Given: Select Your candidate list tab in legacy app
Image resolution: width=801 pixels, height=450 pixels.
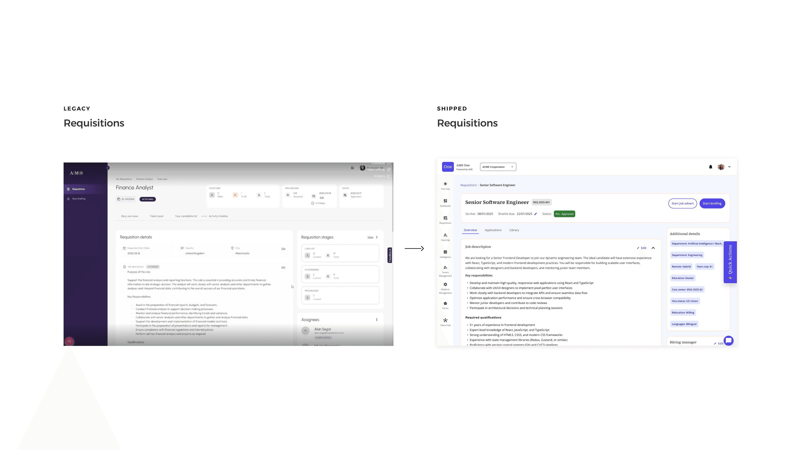Looking at the screenshot, I should [186, 216].
